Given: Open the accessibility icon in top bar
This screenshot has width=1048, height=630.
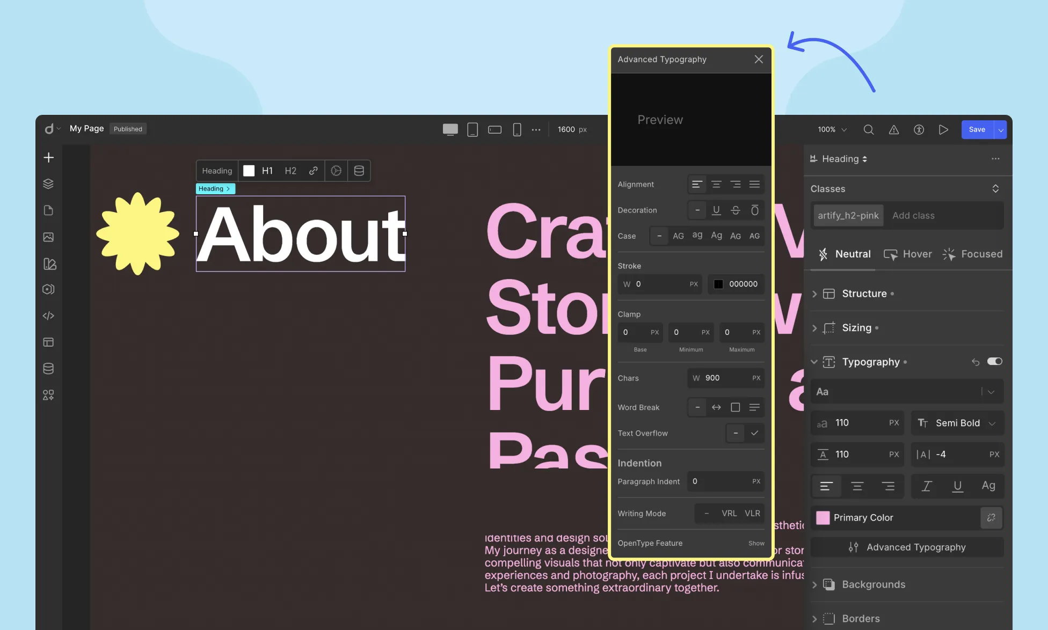Looking at the screenshot, I should click(919, 129).
